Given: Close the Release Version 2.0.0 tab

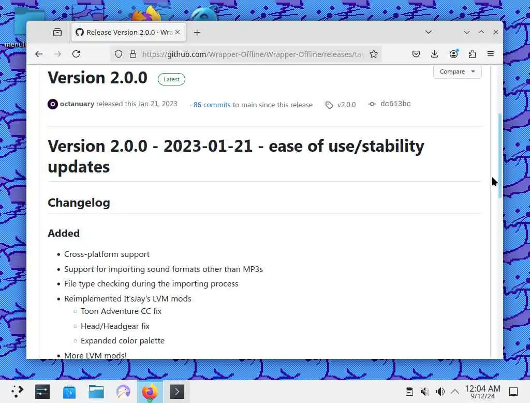Looking at the screenshot, I should tap(178, 32).
